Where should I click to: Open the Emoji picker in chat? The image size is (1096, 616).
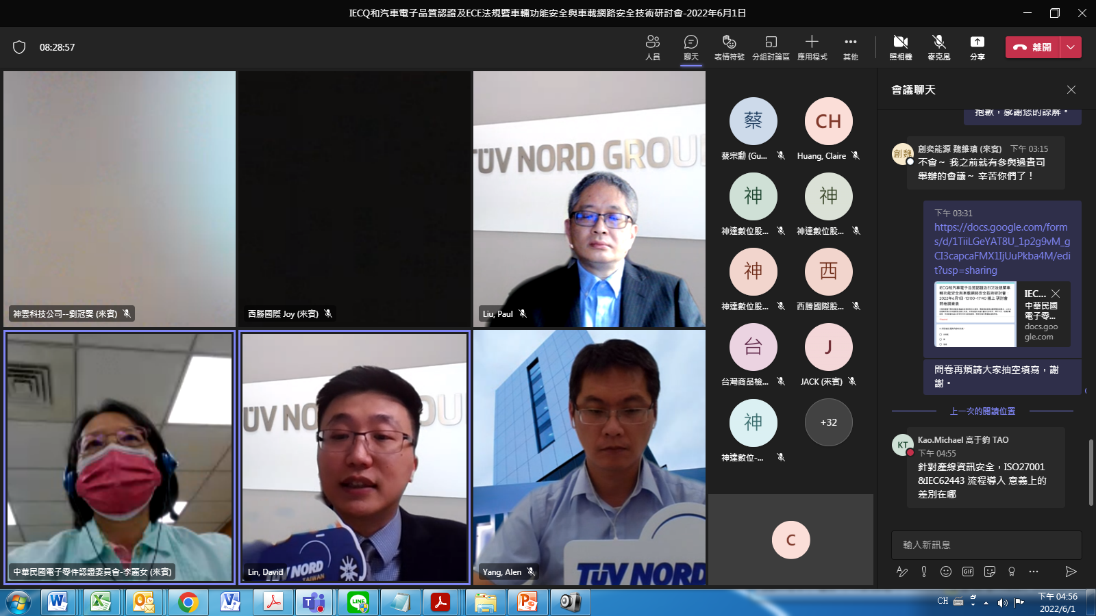[946, 572]
